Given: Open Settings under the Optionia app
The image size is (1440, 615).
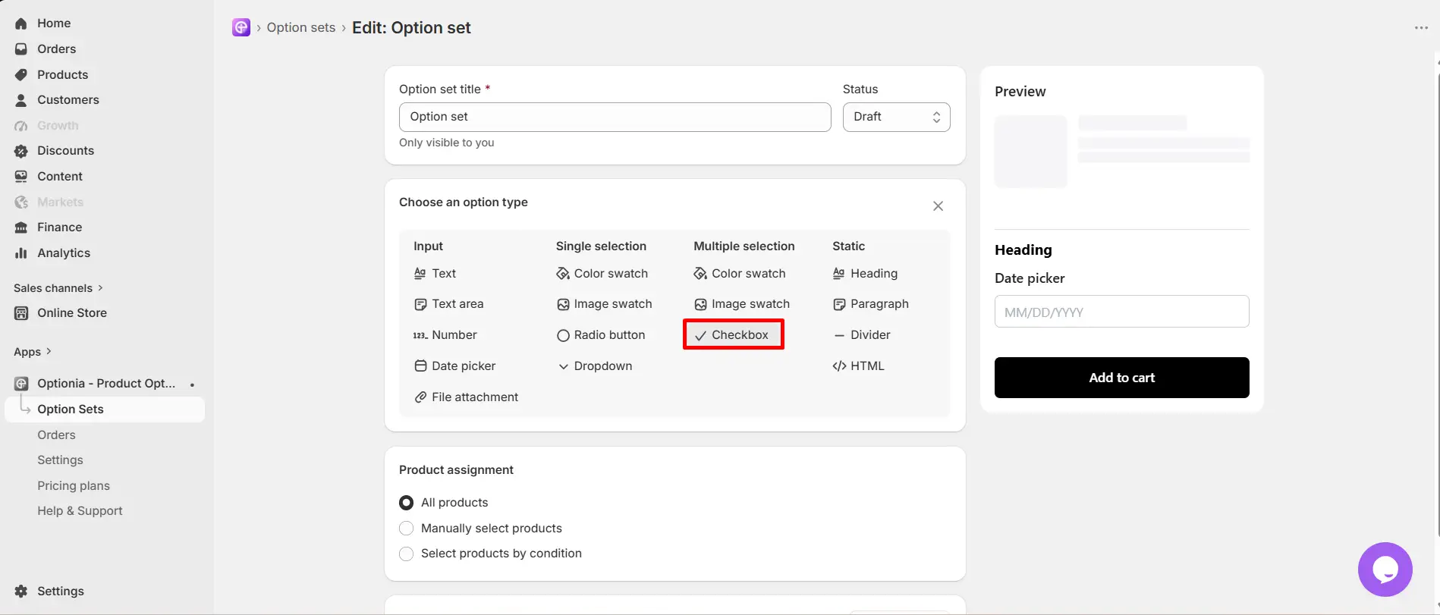Looking at the screenshot, I should [60, 460].
